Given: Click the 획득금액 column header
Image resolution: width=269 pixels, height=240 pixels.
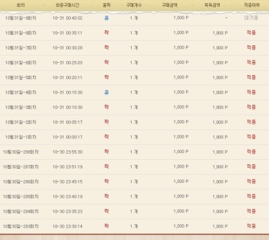Looking at the screenshot, I should click(212, 5).
